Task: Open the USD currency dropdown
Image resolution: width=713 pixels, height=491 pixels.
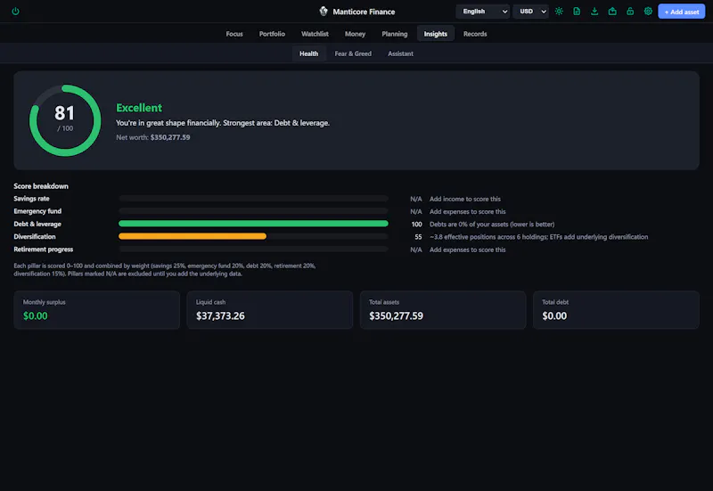Action: (x=530, y=12)
